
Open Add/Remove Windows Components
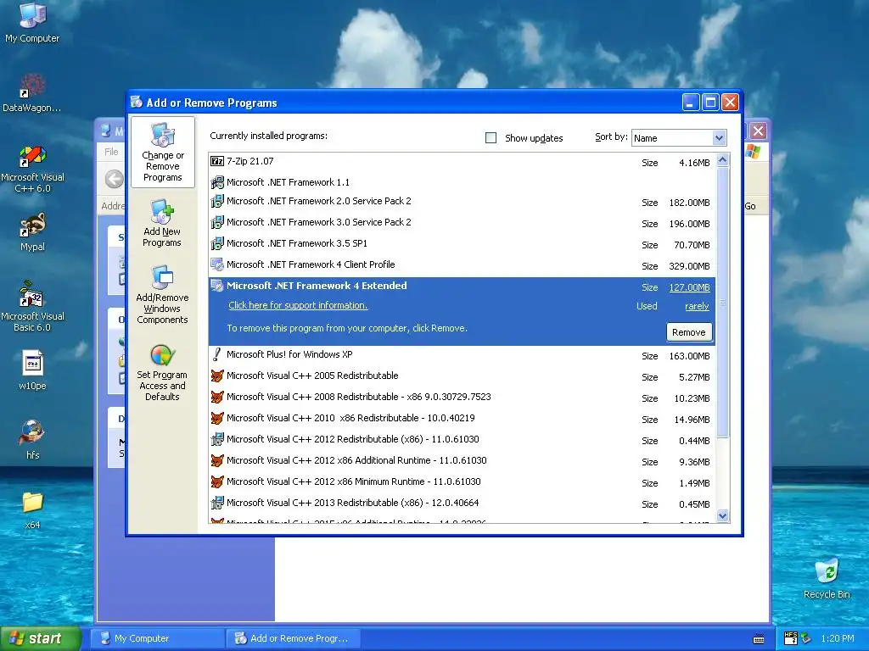162,294
